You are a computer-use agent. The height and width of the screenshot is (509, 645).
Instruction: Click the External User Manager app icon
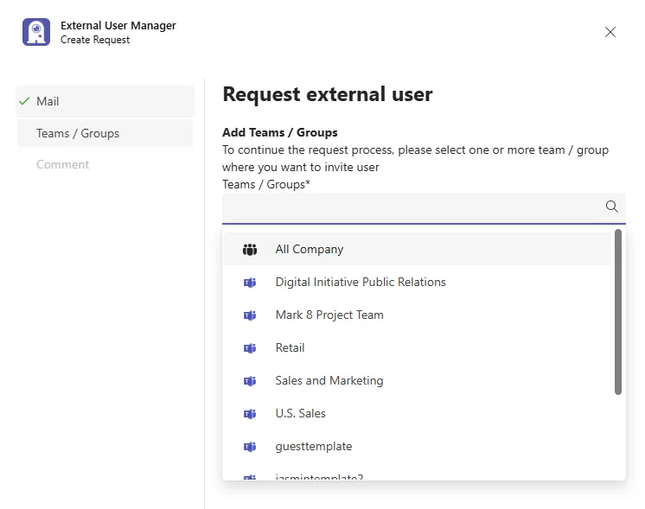[x=36, y=32]
